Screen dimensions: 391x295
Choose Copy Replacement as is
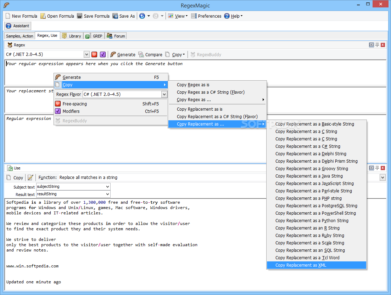(x=217, y=109)
